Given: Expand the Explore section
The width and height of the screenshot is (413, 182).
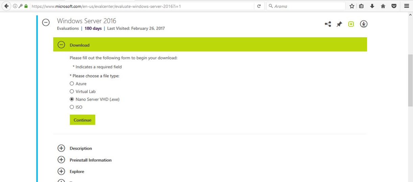Looking at the screenshot, I should [61, 172].
